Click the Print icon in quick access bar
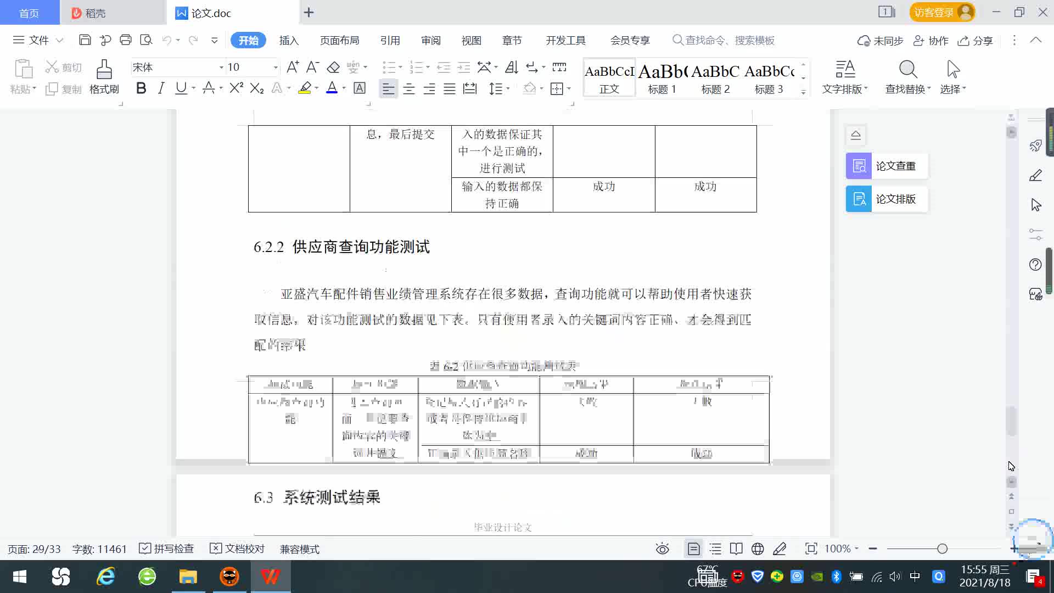 coord(126,40)
